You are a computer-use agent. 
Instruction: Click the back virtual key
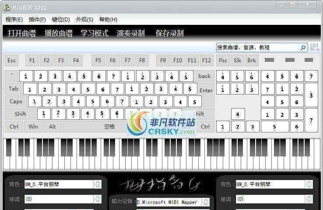pos(204,76)
